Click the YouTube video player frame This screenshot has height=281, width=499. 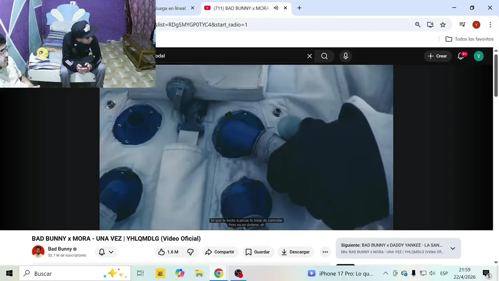(246, 148)
